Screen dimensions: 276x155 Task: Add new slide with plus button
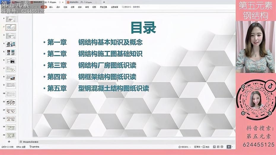point(9,141)
